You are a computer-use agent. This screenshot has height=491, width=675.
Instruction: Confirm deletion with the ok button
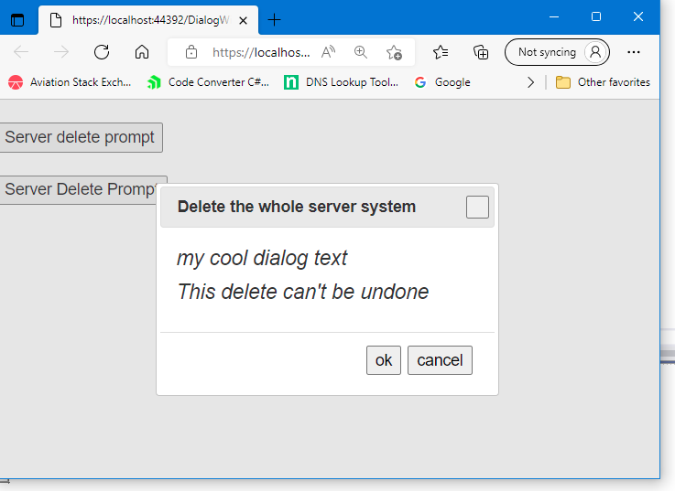[384, 360]
